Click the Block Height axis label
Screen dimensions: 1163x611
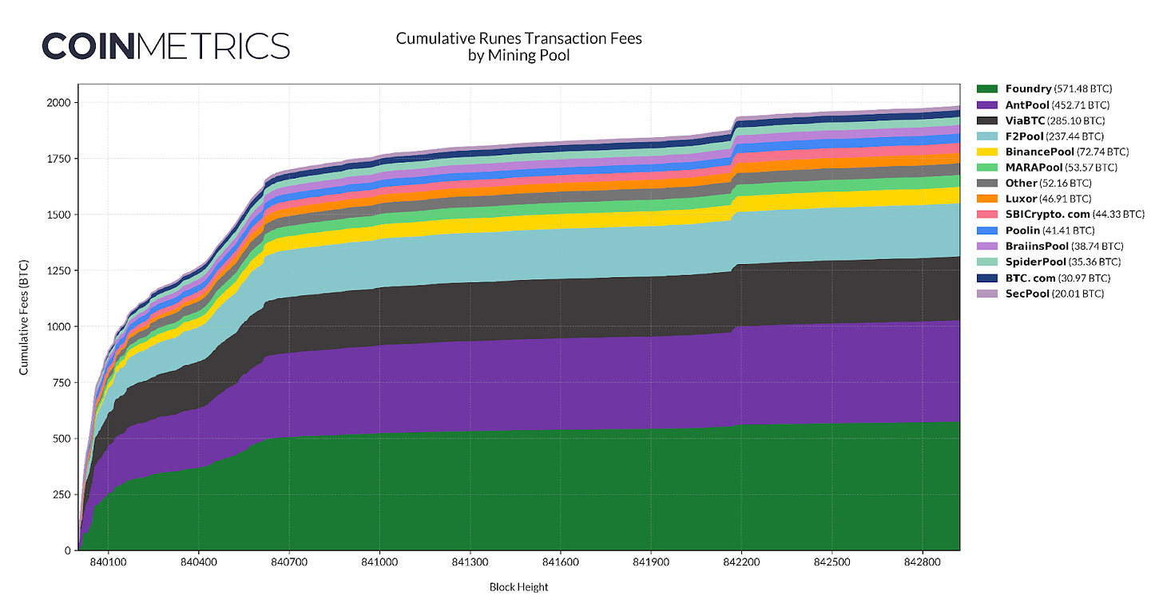click(519, 587)
